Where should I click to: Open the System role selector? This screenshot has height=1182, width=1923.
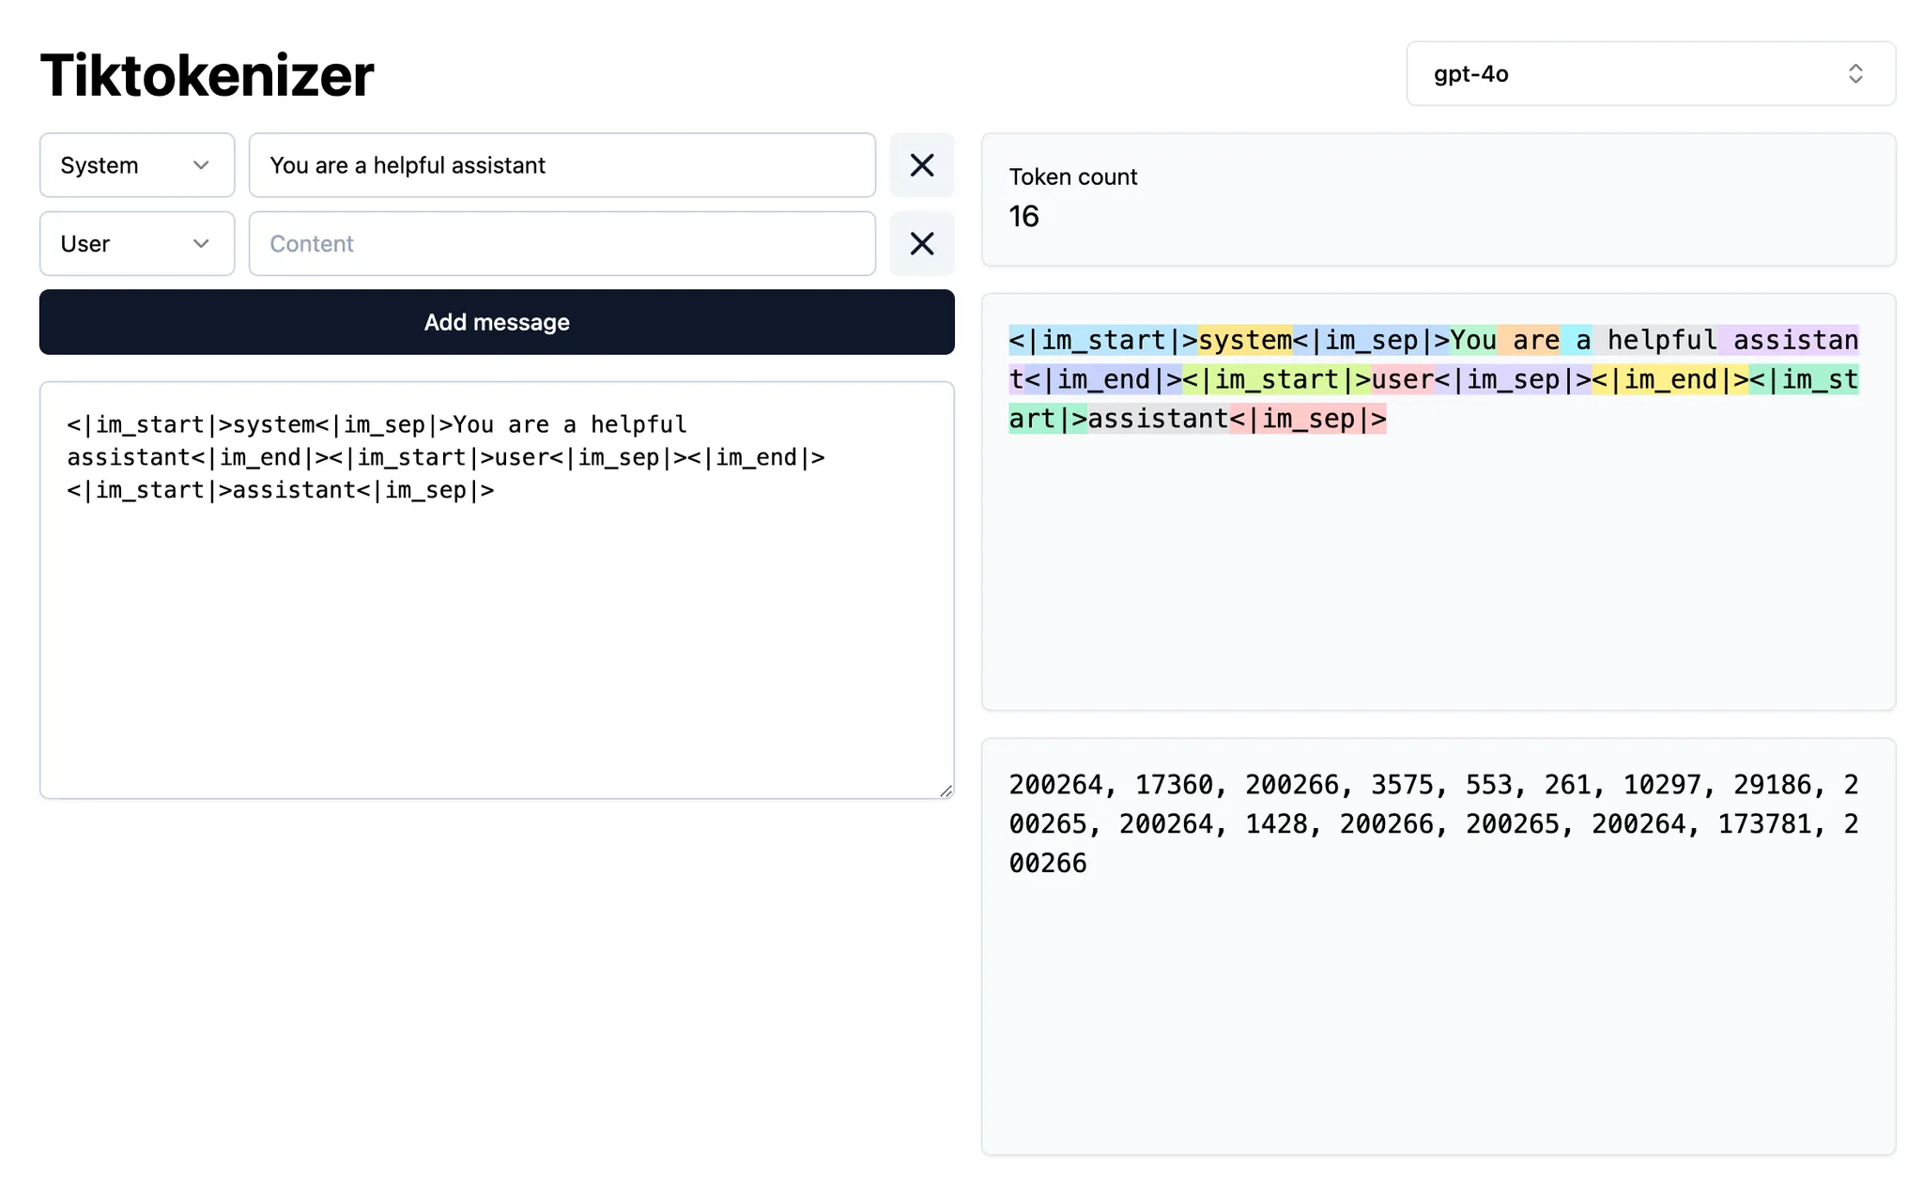pyautogui.click(x=136, y=165)
